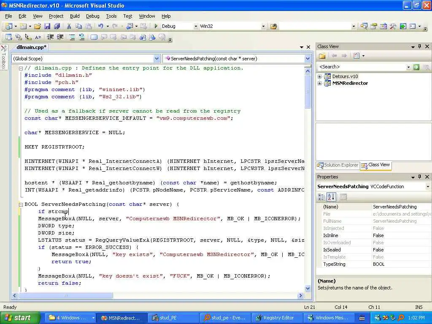Open the (Global Scope) dropdown
This screenshot has height=324, width=432.
click(157, 59)
